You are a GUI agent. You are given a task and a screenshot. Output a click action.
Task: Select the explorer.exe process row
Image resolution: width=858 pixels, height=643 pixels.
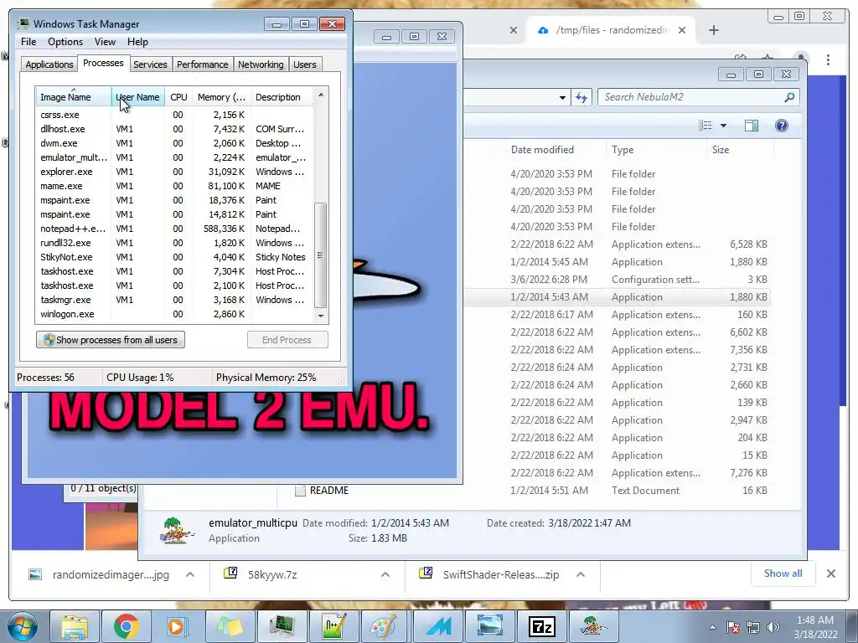click(x=174, y=172)
